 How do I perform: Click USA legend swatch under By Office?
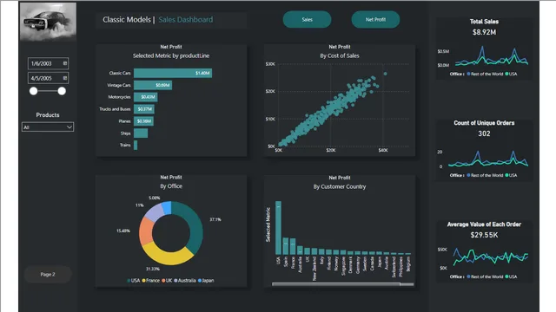(129, 281)
